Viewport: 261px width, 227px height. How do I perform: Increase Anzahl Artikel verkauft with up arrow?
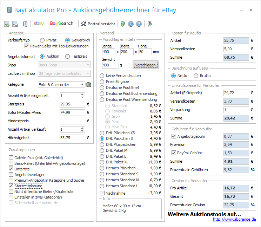pyautogui.click(x=82, y=128)
